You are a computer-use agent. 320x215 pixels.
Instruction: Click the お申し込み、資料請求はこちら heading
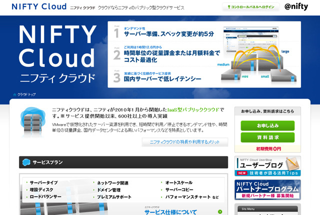point(267,111)
